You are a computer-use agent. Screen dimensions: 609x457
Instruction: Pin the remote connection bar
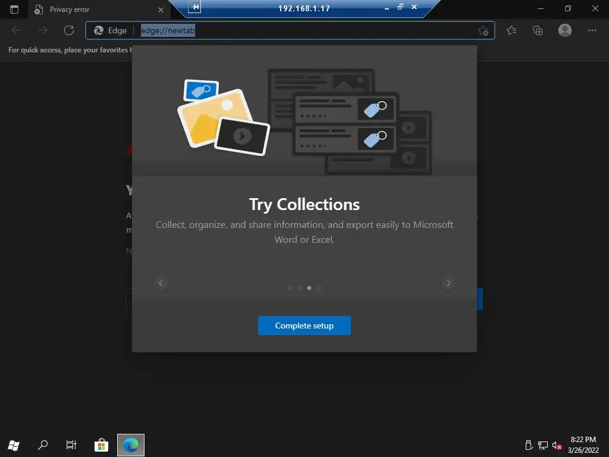coord(194,7)
